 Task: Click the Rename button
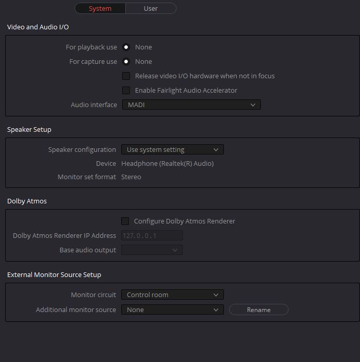point(259,310)
